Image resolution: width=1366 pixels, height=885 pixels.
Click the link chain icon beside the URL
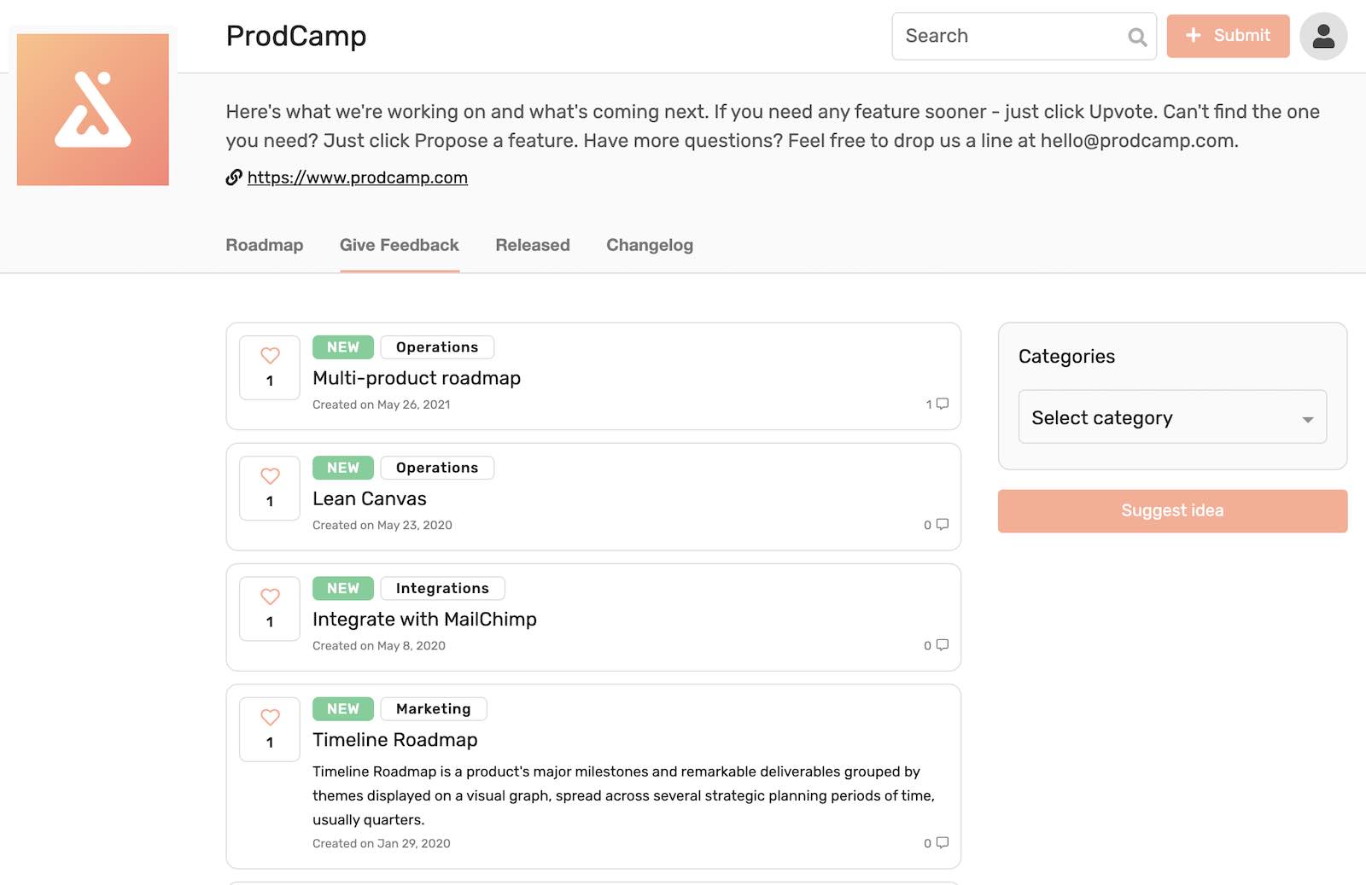[233, 178]
